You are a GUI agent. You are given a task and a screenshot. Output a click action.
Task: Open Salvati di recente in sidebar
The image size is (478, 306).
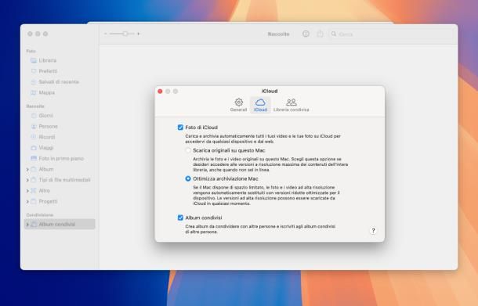pos(59,81)
